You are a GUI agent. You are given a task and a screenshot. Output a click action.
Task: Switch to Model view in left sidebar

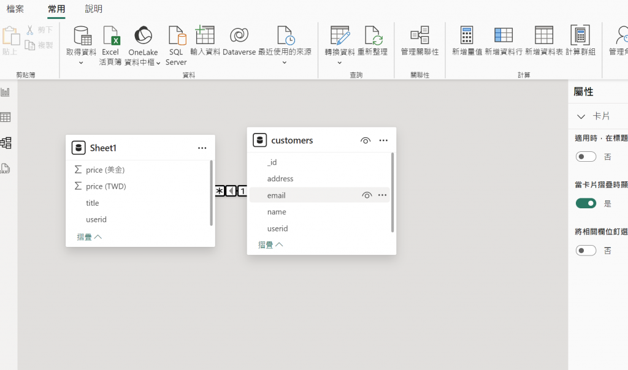coord(6,143)
